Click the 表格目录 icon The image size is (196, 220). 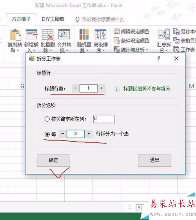(x=176, y=40)
